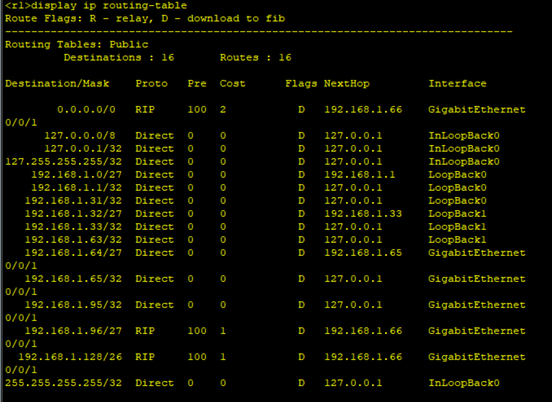
Task: Select destination 127.0.0.0/8
Action: pos(80,136)
